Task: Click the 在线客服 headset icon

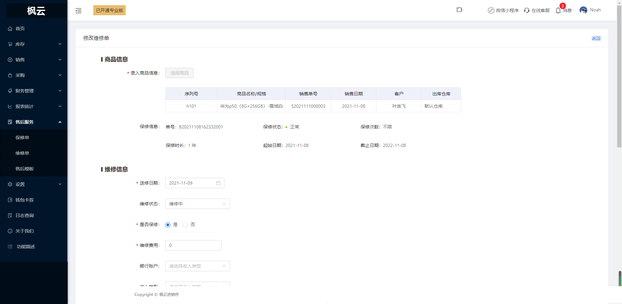Action: (527, 10)
